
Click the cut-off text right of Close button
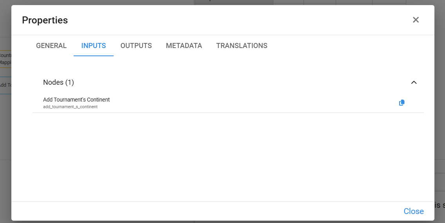439,205
